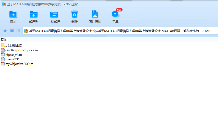
Task: Click the One-click Extract (一键解压) icon
Action: (x=54, y=15)
